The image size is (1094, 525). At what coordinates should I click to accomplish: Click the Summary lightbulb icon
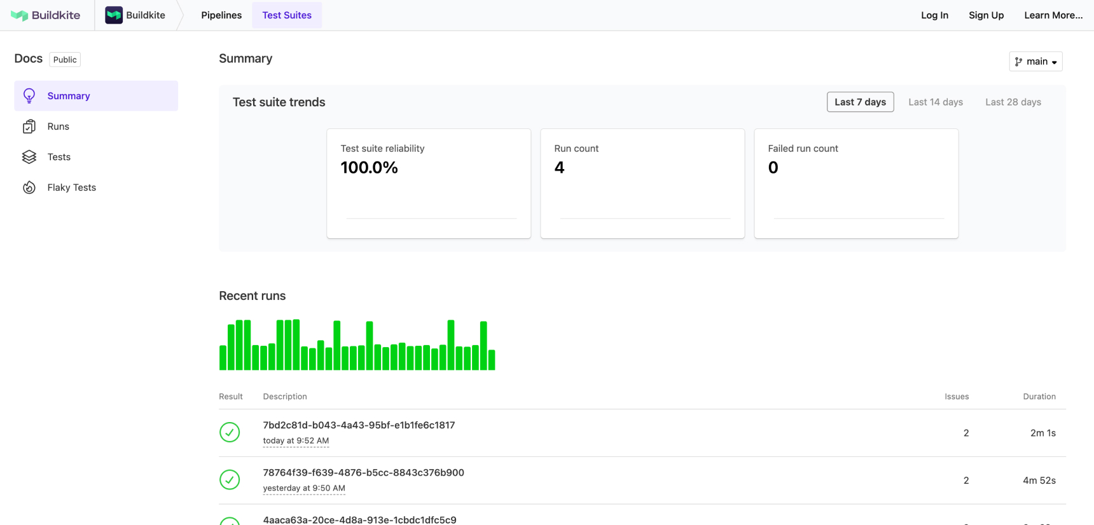point(29,96)
